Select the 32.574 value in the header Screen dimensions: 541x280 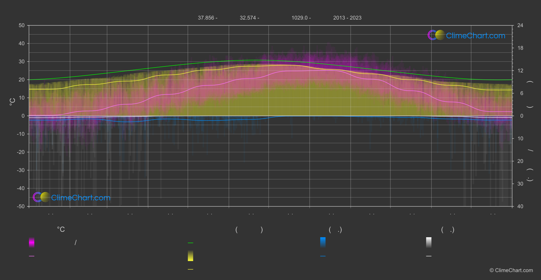point(248,18)
